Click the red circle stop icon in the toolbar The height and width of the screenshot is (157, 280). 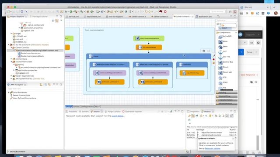pos(165,12)
